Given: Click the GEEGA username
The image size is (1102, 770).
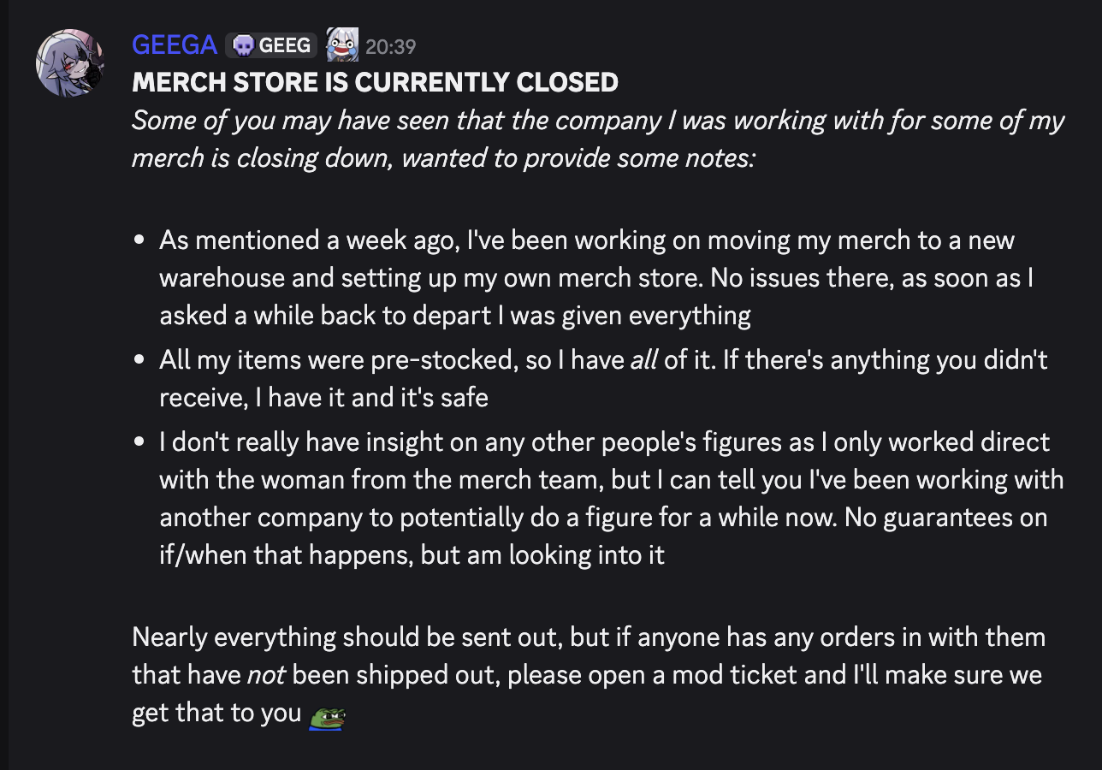Looking at the screenshot, I should point(175,44).
